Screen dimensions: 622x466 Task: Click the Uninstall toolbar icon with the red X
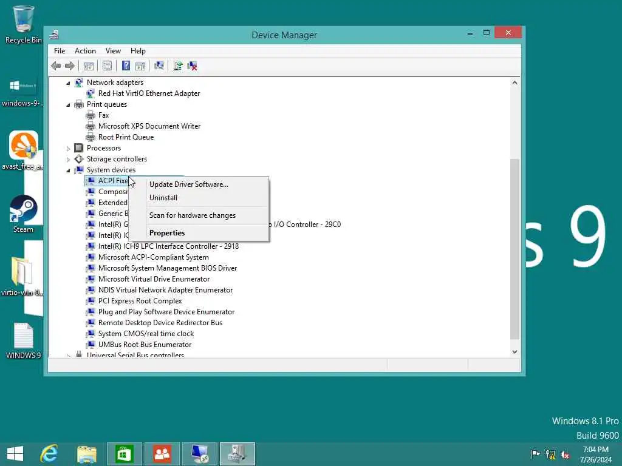click(x=193, y=66)
